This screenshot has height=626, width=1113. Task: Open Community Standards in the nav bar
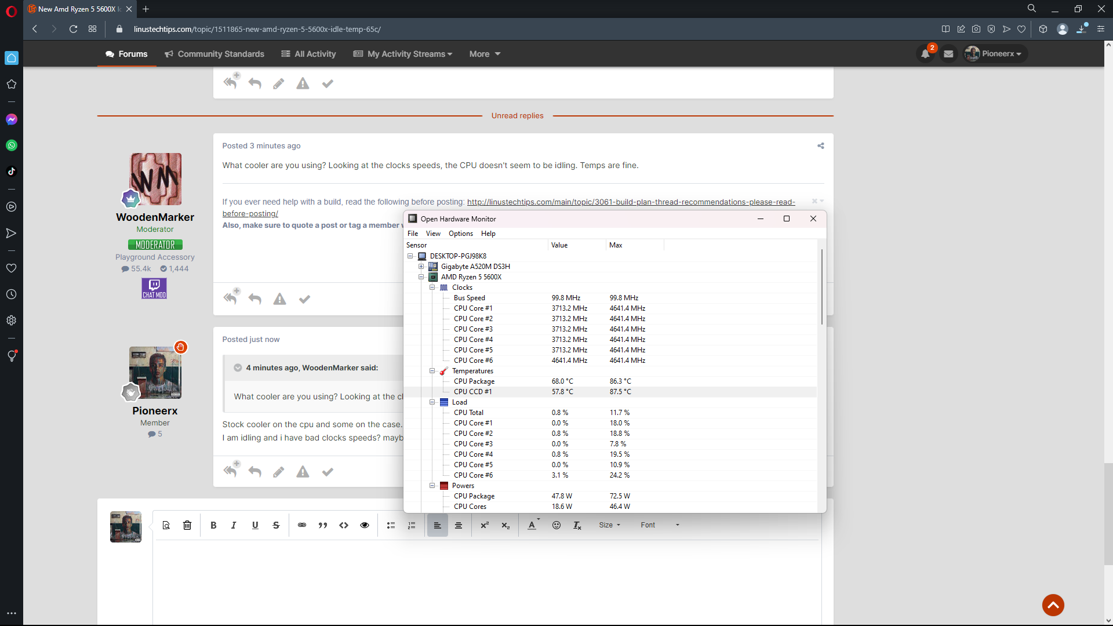tap(214, 54)
